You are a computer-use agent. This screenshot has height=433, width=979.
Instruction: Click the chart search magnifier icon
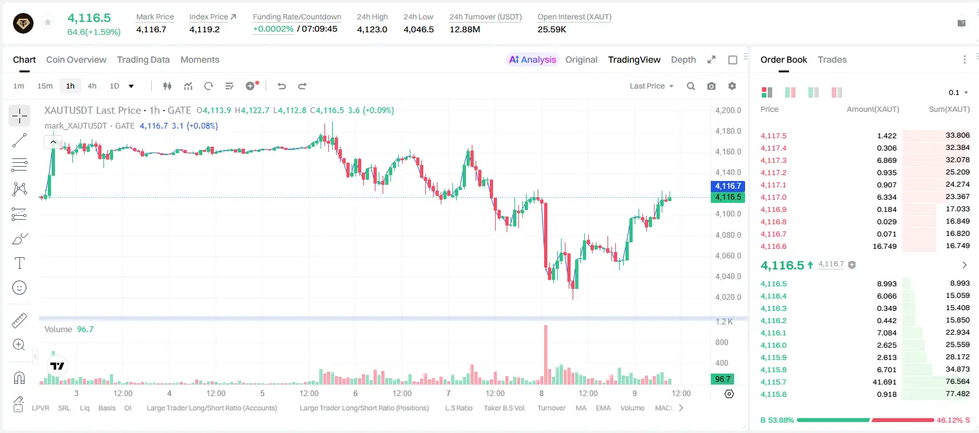(691, 86)
